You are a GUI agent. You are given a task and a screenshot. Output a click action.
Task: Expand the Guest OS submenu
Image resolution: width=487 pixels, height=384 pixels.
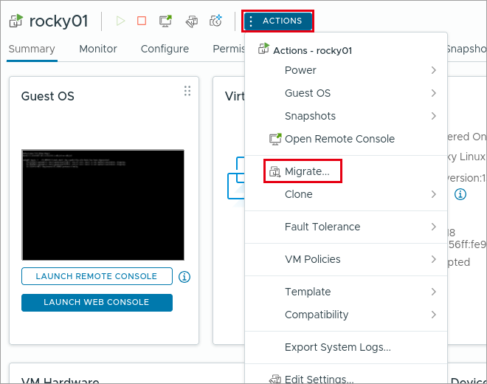point(346,93)
